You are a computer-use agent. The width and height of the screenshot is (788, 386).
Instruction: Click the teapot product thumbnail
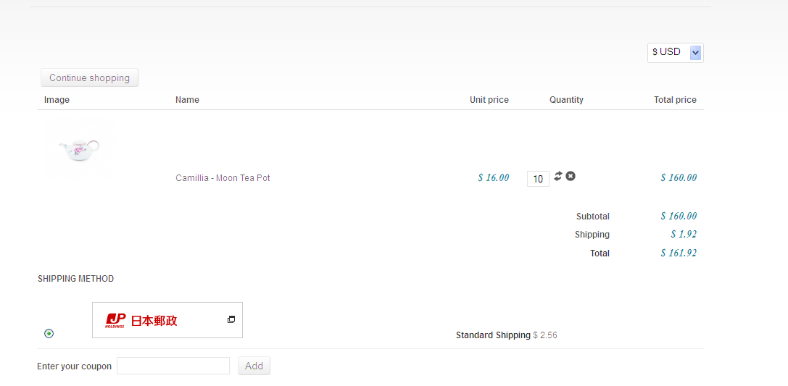[79, 148]
